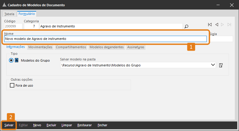Click the Sigla input field
Viewport: 239px width, 131px height.
point(221,39)
